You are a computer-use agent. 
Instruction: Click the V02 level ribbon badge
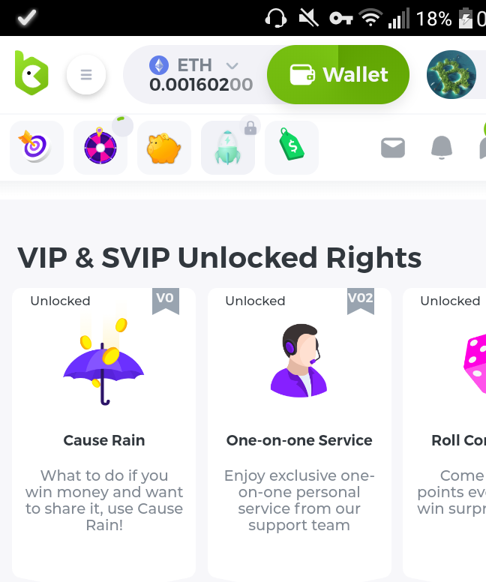(360, 300)
